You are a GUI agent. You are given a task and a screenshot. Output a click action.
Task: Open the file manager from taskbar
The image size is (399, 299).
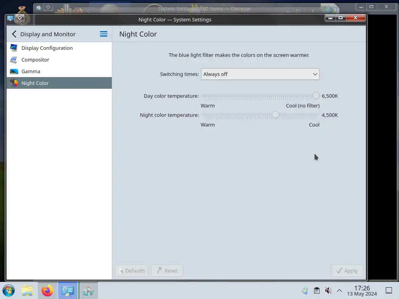click(27, 290)
